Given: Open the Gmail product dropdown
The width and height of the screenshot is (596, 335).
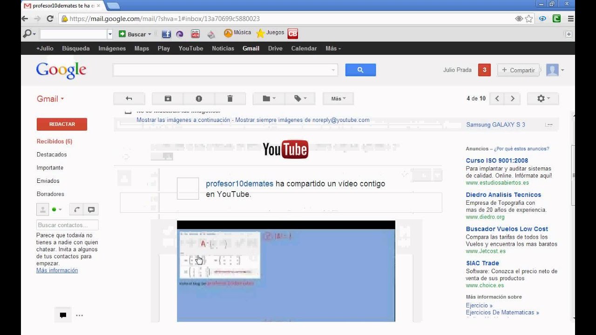Looking at the screenshot, I should (50, 99).
